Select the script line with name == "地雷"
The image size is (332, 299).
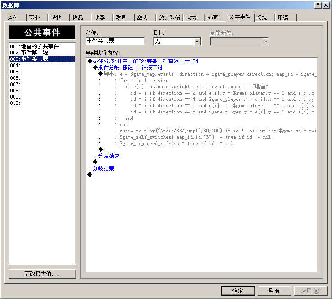(x=202, y=86)
